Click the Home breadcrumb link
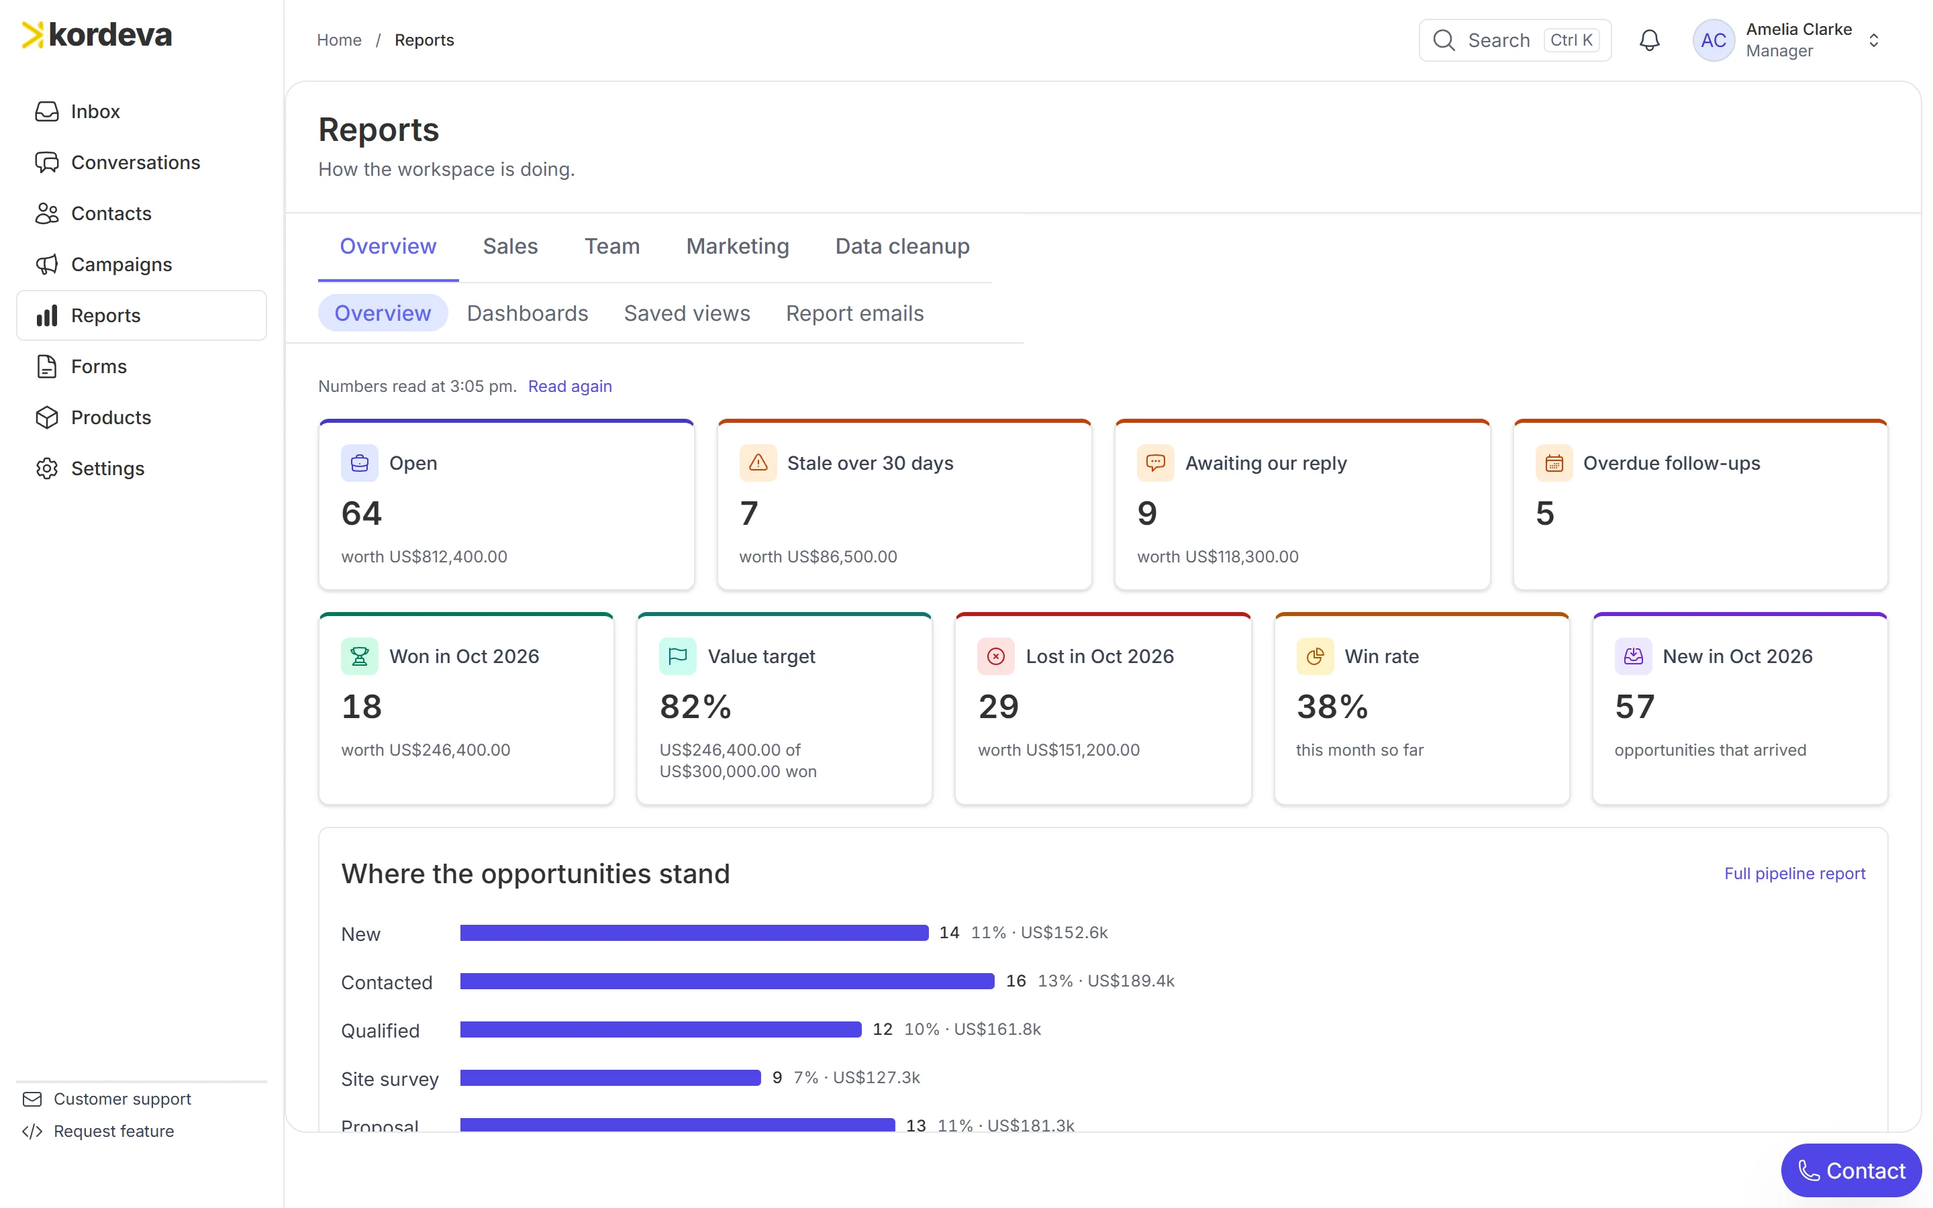Viewport: 1933px width, 1208px height. tap(339, 40)
